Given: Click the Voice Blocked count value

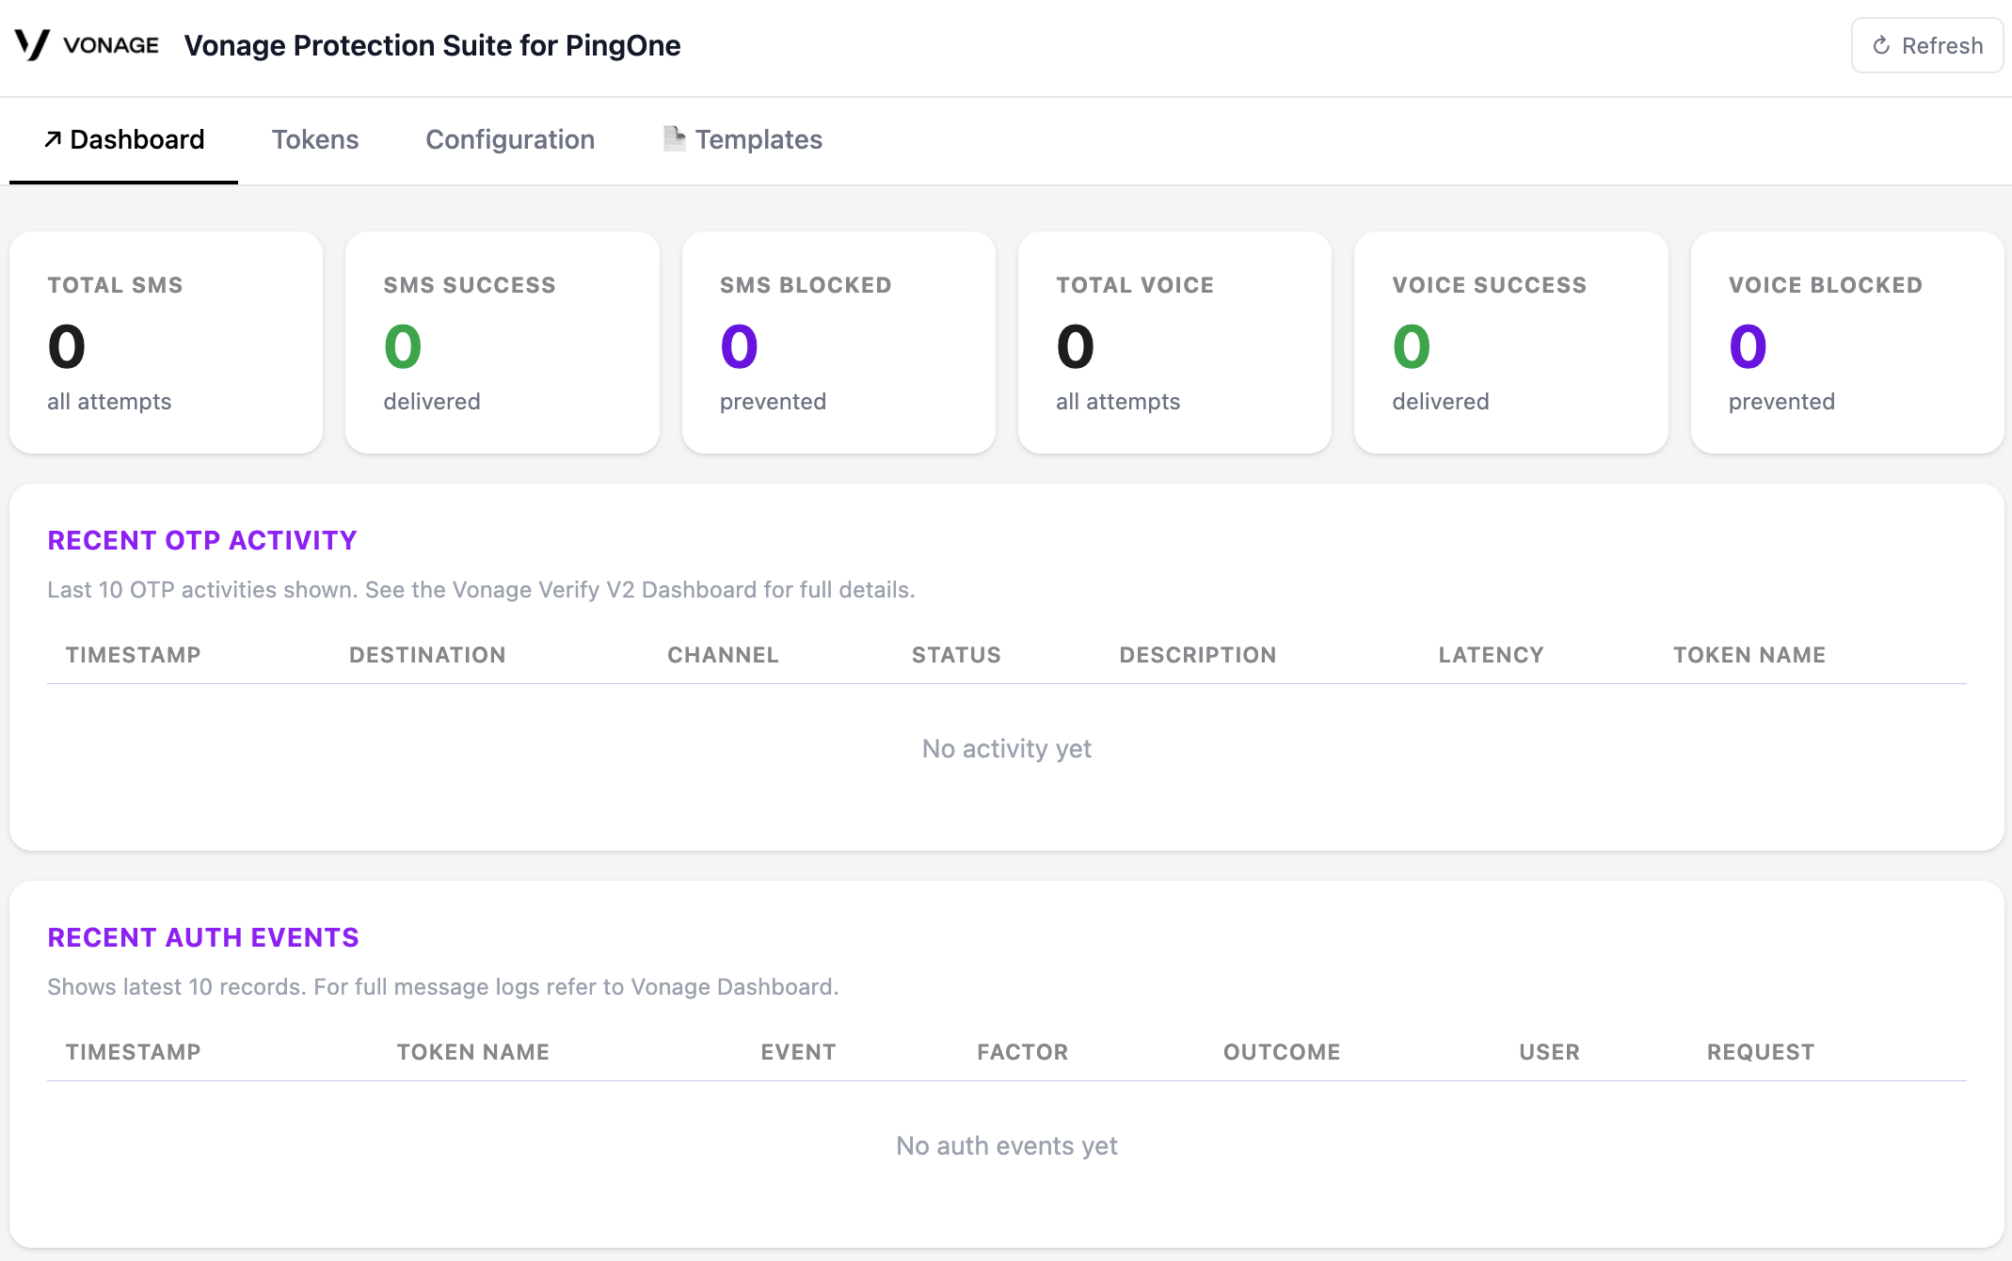Looking at the screenshot, I should pos(1748,346).
